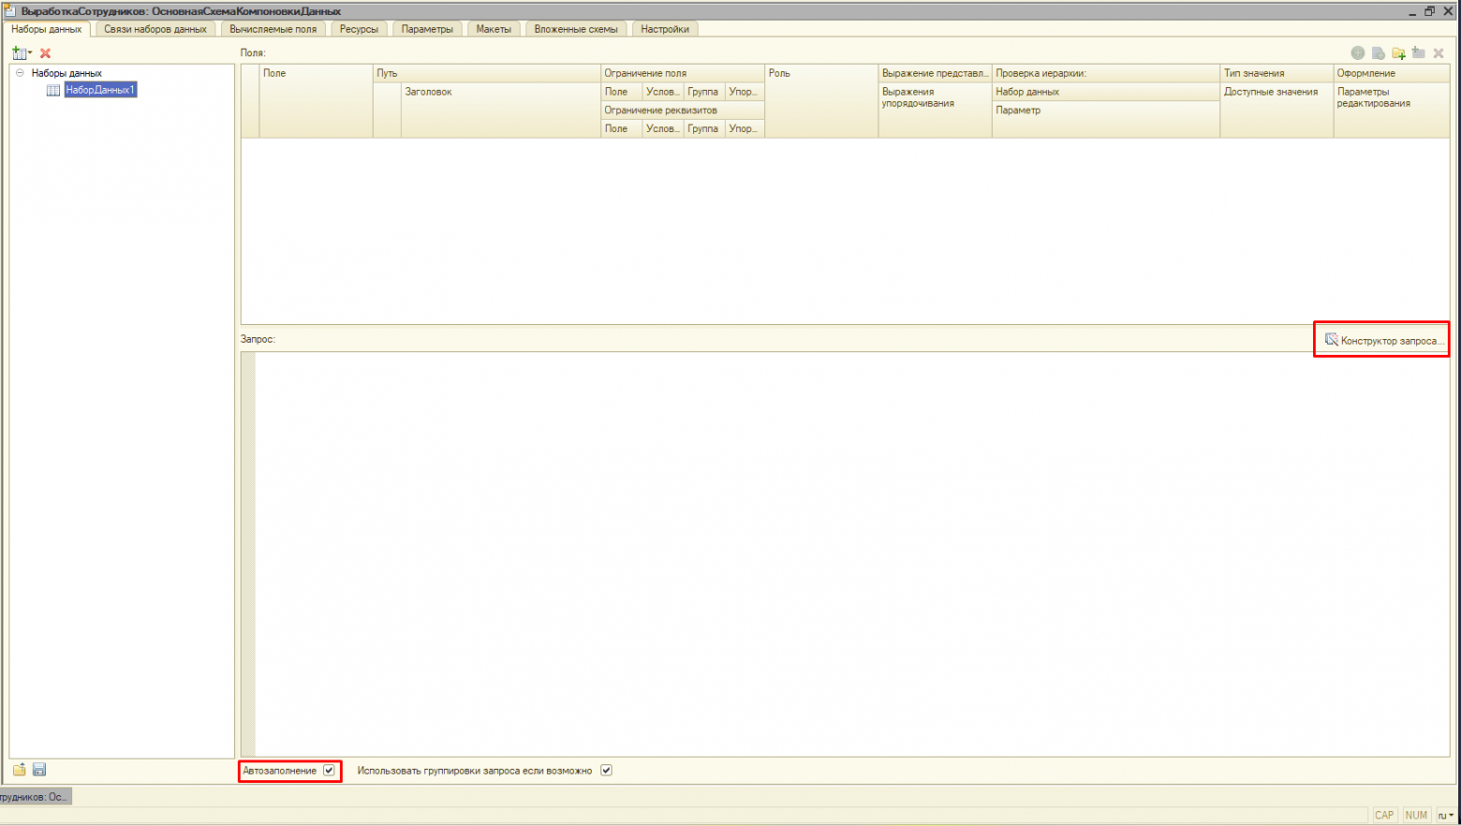Click the Оформление column header
The height and width of the screenshot is (826, 1461).
1392,73
